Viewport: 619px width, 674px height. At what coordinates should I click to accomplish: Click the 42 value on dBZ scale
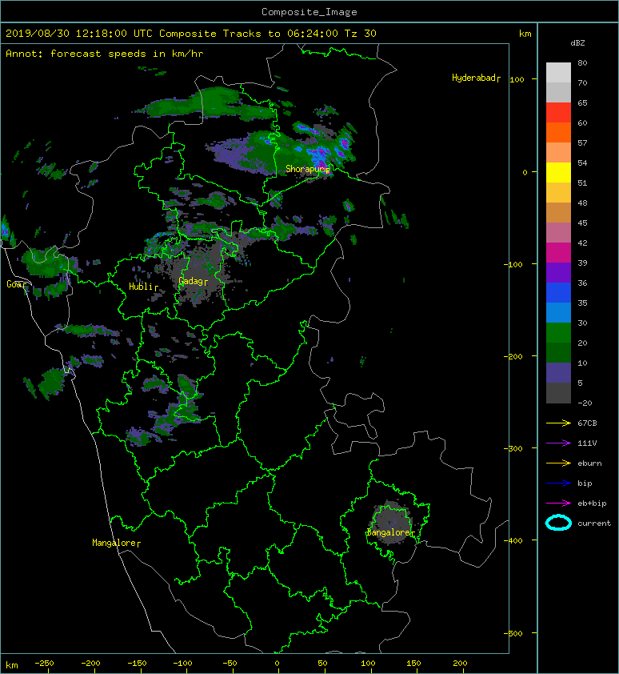pos(582,243)
